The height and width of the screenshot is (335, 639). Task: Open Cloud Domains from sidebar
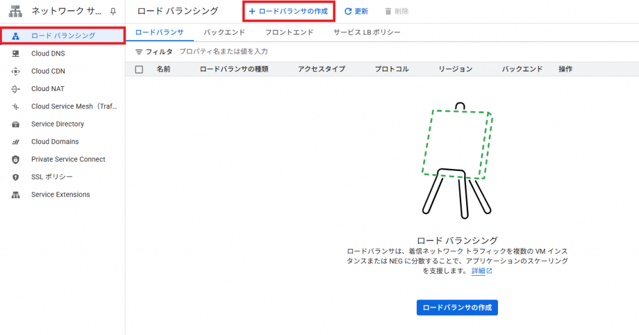click(x=55, y=142)
